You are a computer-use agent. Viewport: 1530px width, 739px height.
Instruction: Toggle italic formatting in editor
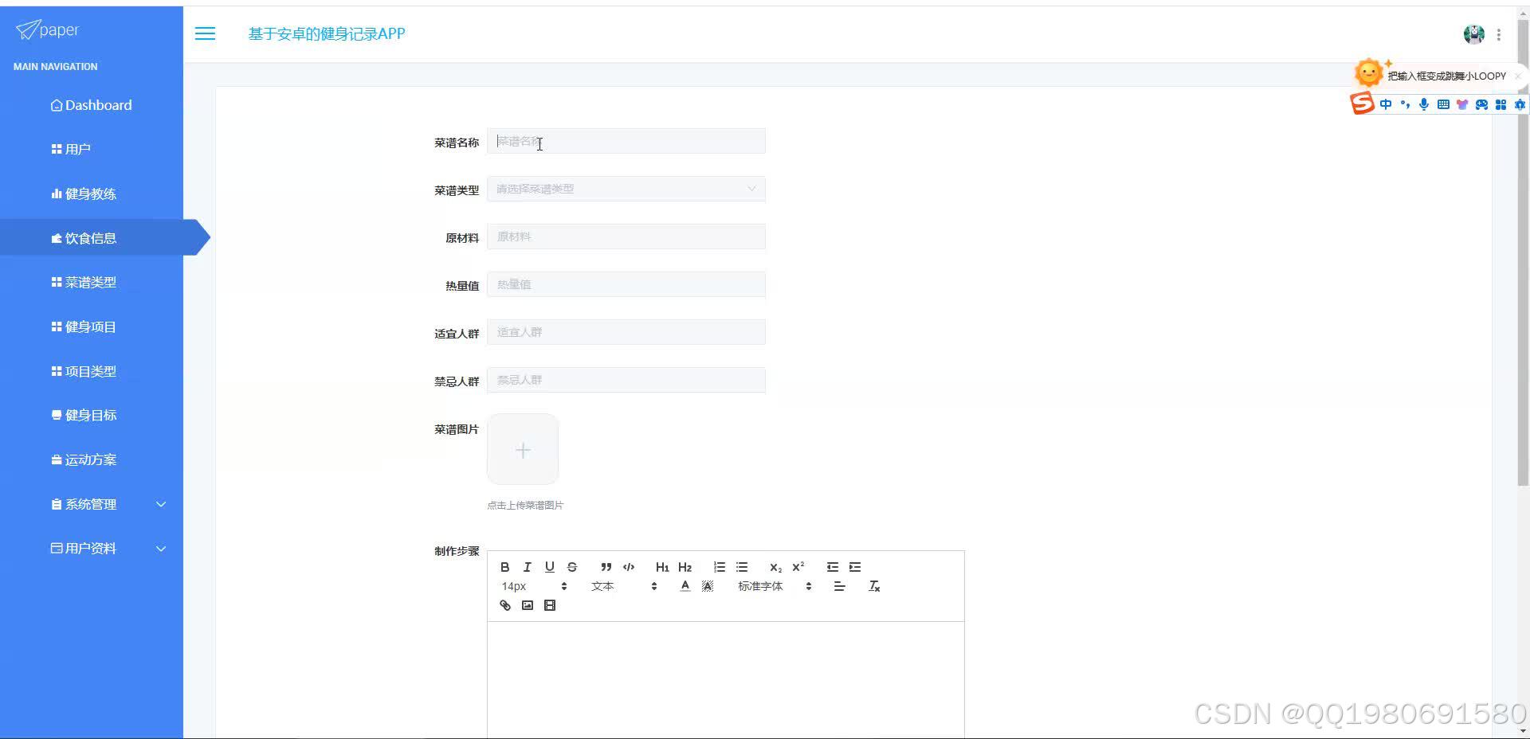(527, 567)
